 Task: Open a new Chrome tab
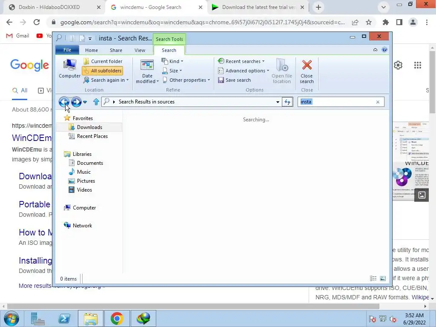(318, 7)
